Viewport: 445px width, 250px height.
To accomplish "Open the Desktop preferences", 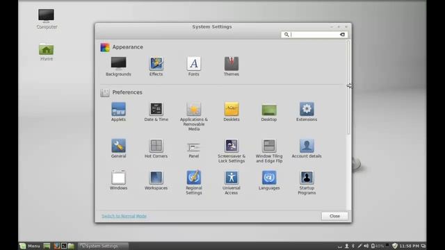I will [269, 112].
